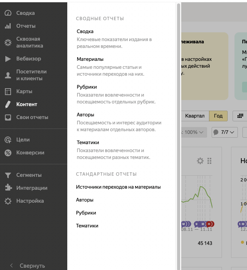Viewport: 247px width, 270px height.
Task: Click the Интеграции puzzle piece icon
Action: click(x=8, y=188)
